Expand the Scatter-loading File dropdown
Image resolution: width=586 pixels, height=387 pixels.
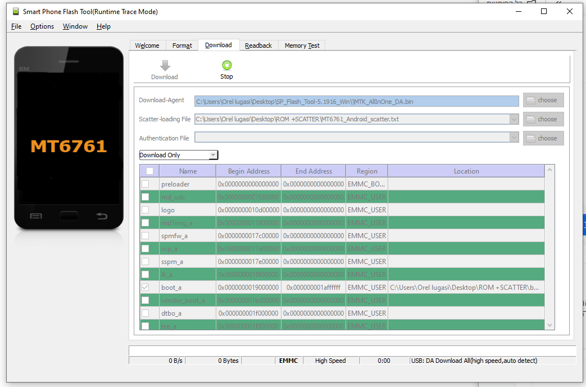click(x=514, y=119)
